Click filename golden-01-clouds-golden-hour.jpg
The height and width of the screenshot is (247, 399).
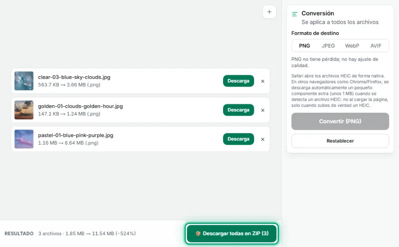pyautogui.click(x=80, y=106)
